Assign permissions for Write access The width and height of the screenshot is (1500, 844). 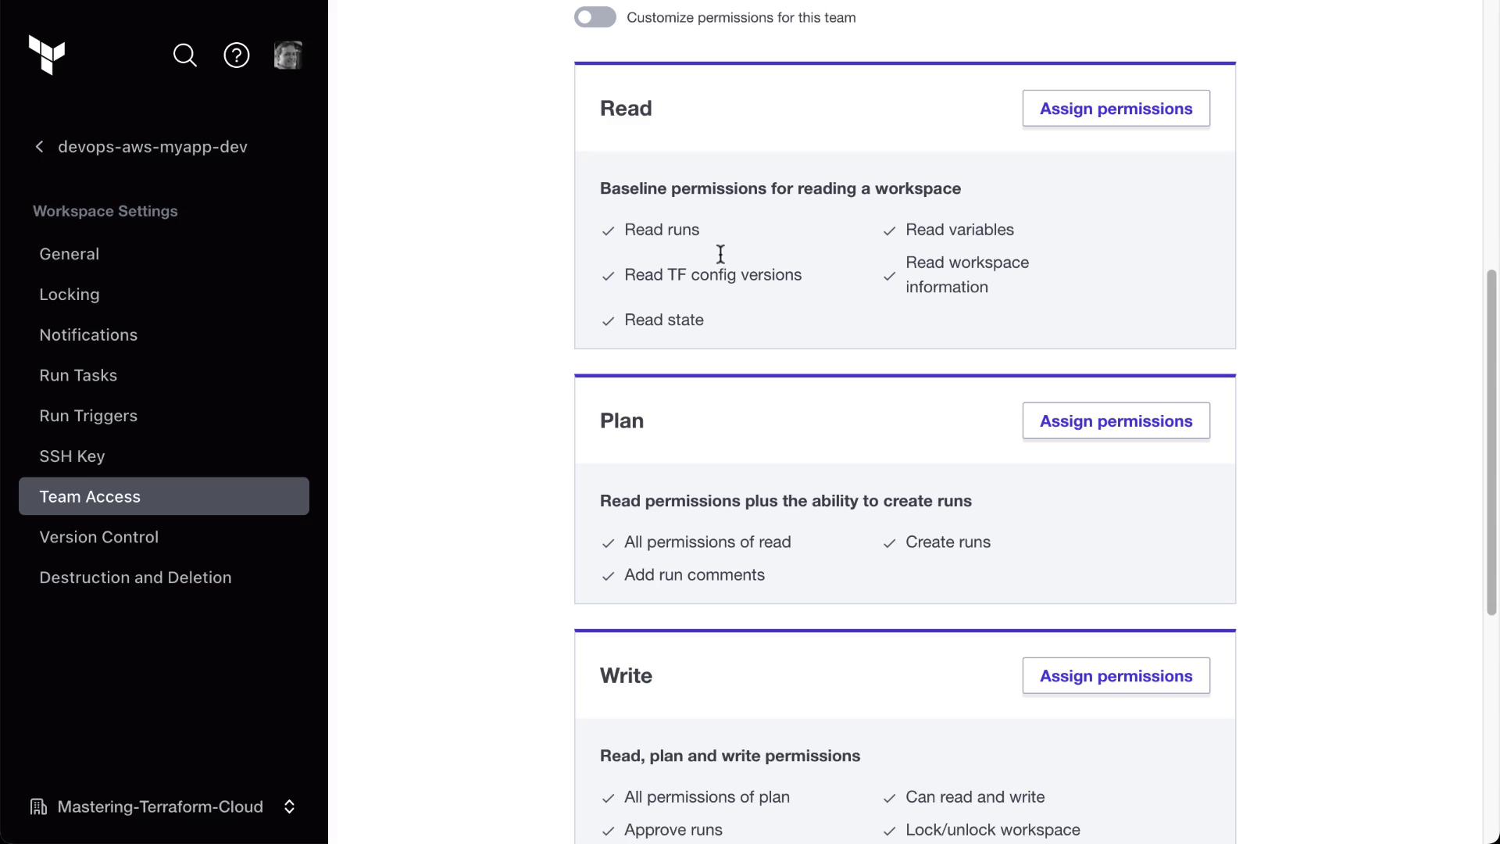[1116, 676]
